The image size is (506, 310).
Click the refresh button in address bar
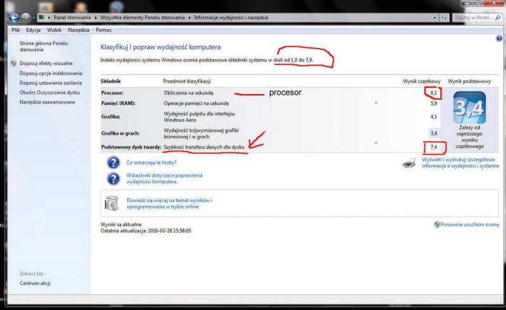444,18
